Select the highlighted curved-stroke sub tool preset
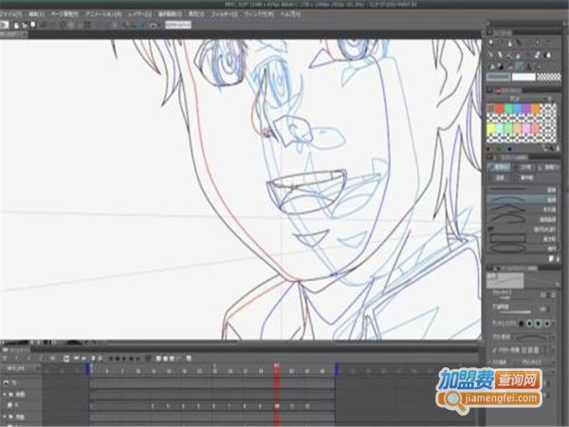Screen dimensions: 569x427 coord(521,199)
